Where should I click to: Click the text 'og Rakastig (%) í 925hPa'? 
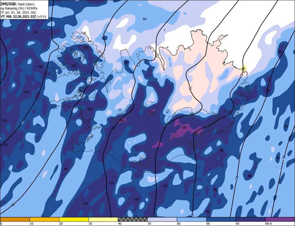[19, 8]
